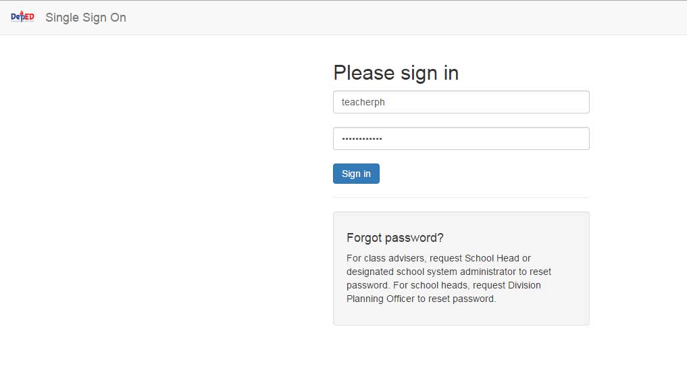Place cursor after teacherph text in username box
Image resolution: width=687 pixels, height=379 pixels.
[386, 102]
